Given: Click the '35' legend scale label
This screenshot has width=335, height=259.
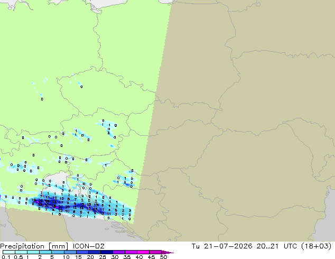Looking at the screenshot, I should 127,257.
